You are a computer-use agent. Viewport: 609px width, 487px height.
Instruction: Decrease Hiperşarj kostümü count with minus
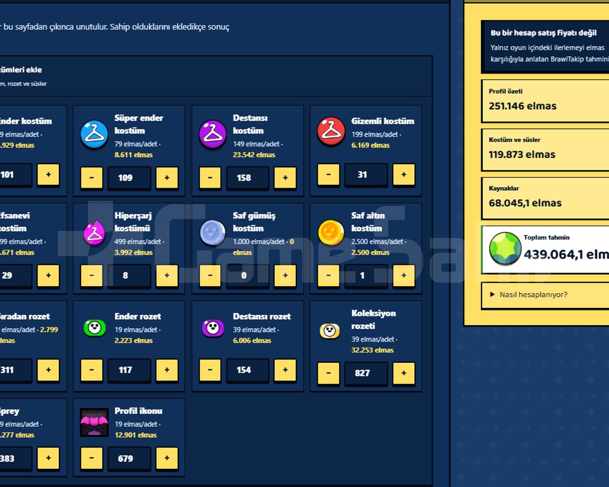tap(92, 275)
